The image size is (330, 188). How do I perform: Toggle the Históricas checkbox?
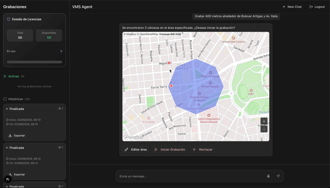tap(5, 99)
